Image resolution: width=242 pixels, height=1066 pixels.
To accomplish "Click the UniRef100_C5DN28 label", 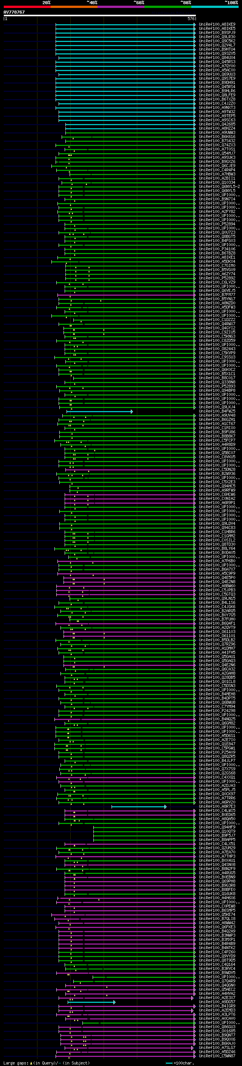I will [x=217, y=470].
